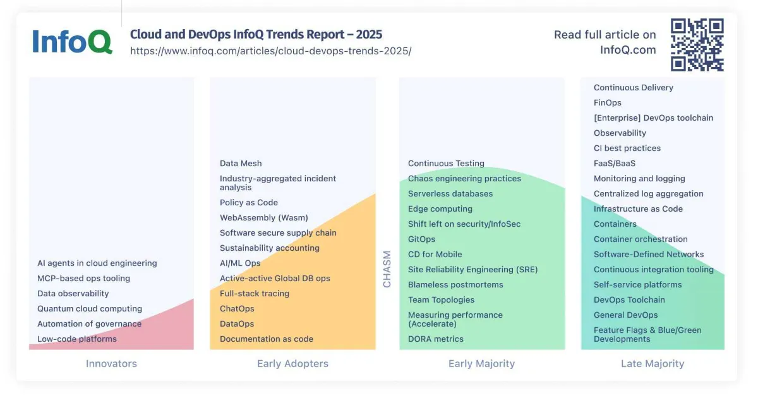This screenshot has width=758, height=398.
Task: Click 'Policy as Code' entry
Action: pos(249,203)
